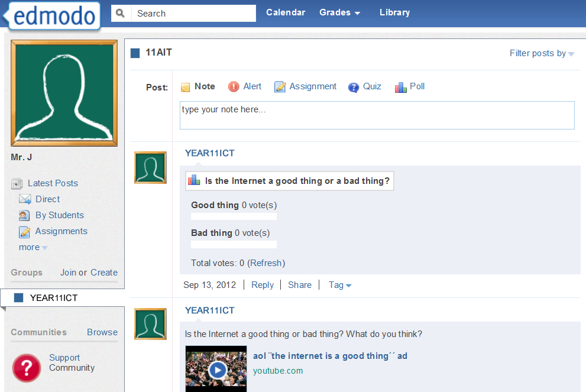Image resolution: width=586 pixels, height=392 pixels.
Task: Choose the Poll post type
Action: click(417, 86)
